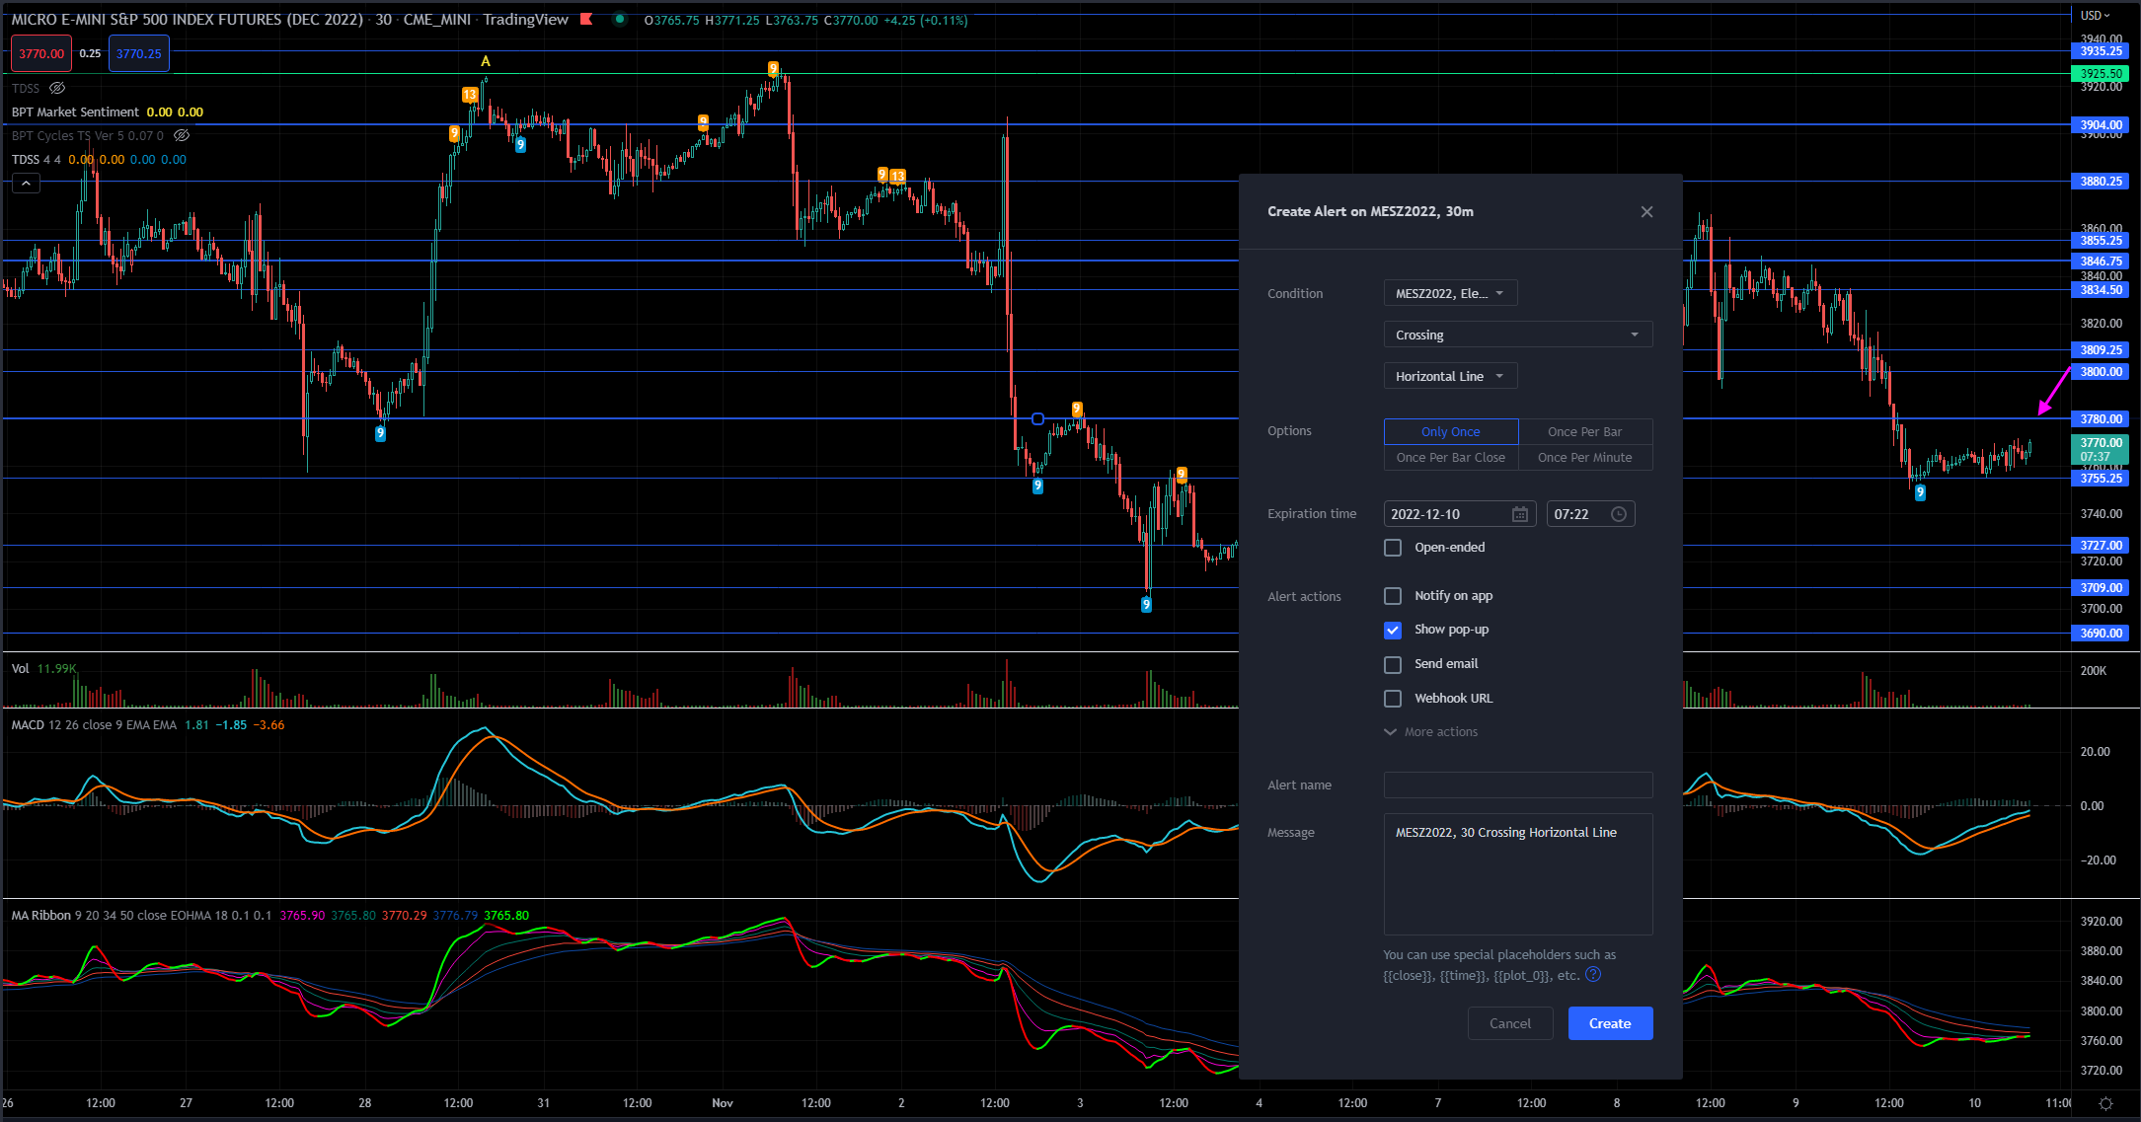Uncheck the Show pop-up checkbox
The width and height of the screenshot is (2141, 1122).
1393,630
